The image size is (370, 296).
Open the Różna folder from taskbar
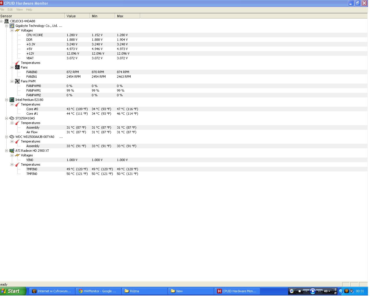coord(145,291)
